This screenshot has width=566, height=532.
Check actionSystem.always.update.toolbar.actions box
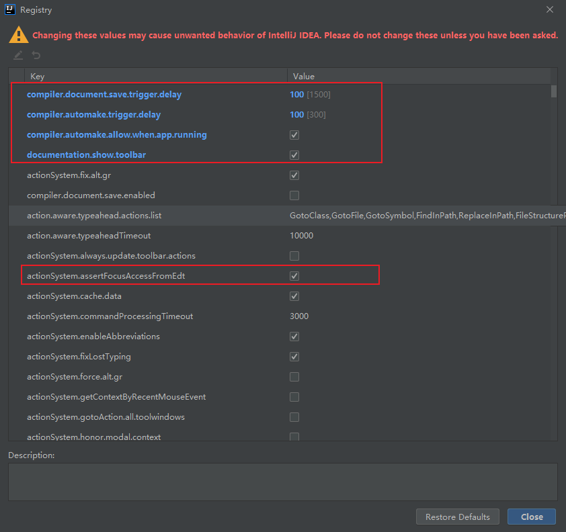pos(294,256)
